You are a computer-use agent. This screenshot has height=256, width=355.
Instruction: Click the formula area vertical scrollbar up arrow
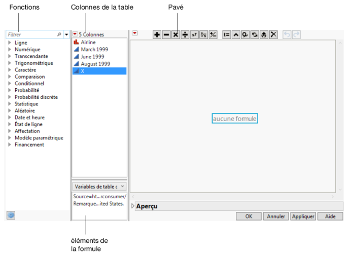[340, 43]
